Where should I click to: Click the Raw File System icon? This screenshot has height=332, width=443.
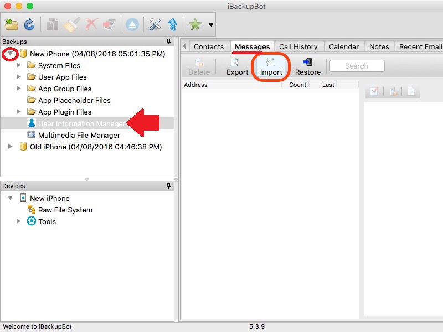(32, 209)
